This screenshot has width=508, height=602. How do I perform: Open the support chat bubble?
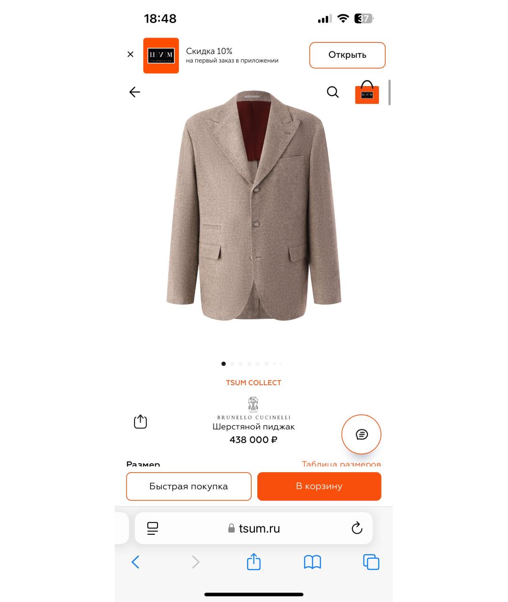[x=361, y=434]
